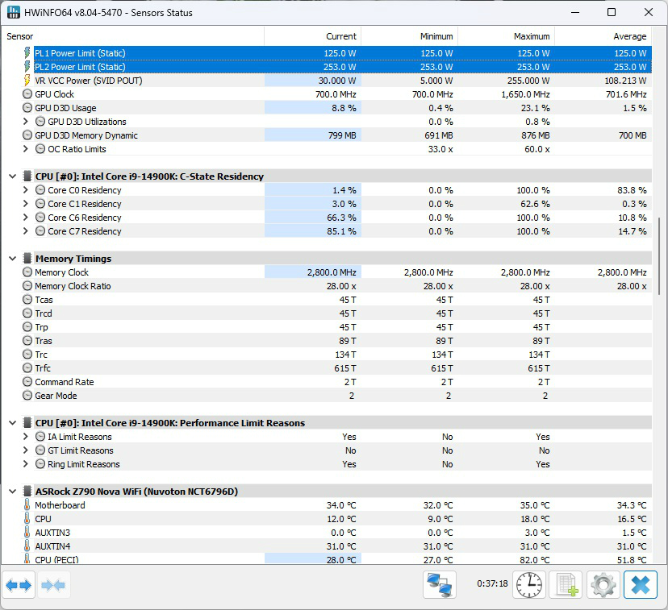Start logging with the sheet-plus icon
Viewport: 668px width, 610px height.
pyautogui.click(x=566, y=584)
